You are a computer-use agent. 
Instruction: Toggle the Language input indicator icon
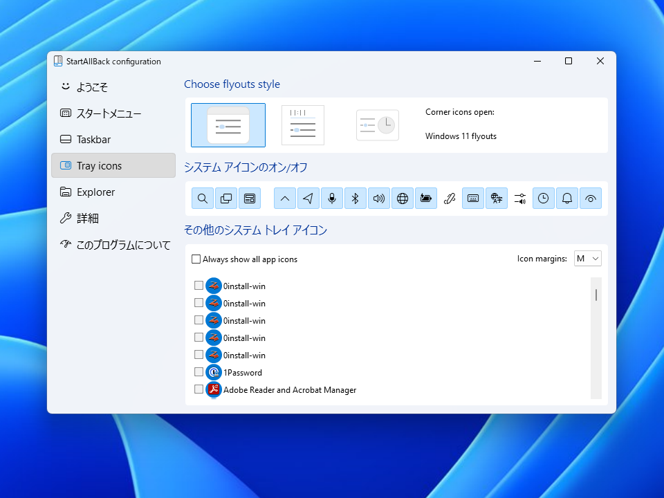497,199
